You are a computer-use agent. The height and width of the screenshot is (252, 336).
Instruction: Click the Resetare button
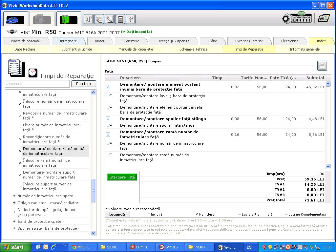point(83,84)
